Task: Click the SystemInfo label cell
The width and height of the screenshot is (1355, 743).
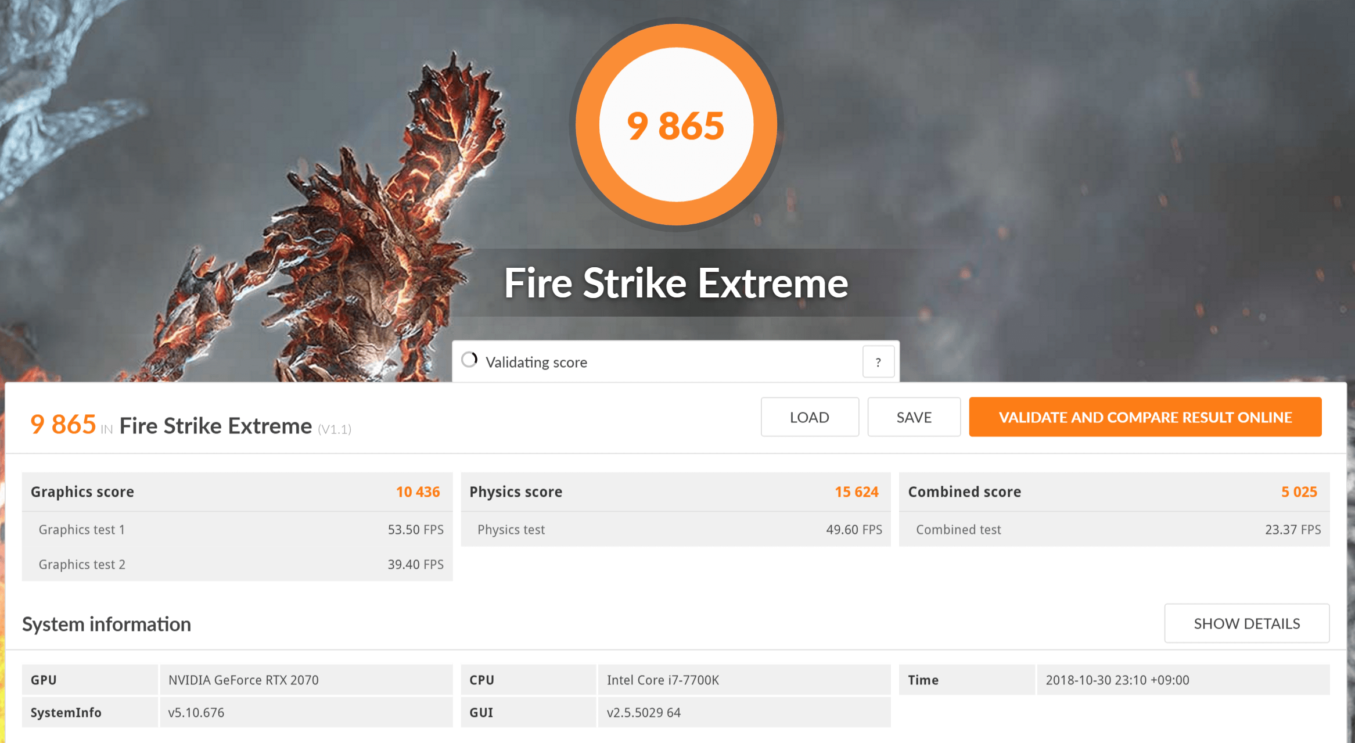Action: [90, 712]
